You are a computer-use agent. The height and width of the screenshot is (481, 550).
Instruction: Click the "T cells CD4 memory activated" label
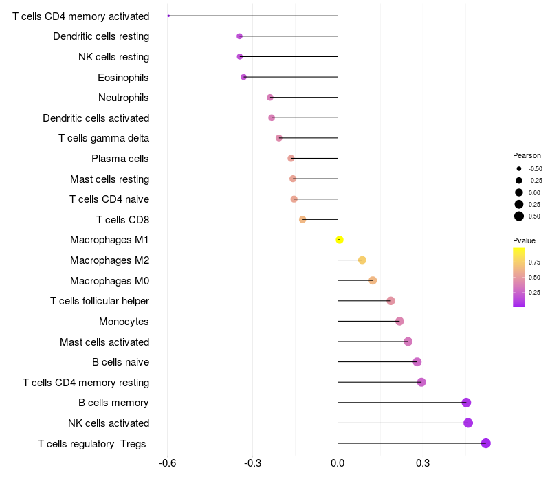click(x=80, y=16)
